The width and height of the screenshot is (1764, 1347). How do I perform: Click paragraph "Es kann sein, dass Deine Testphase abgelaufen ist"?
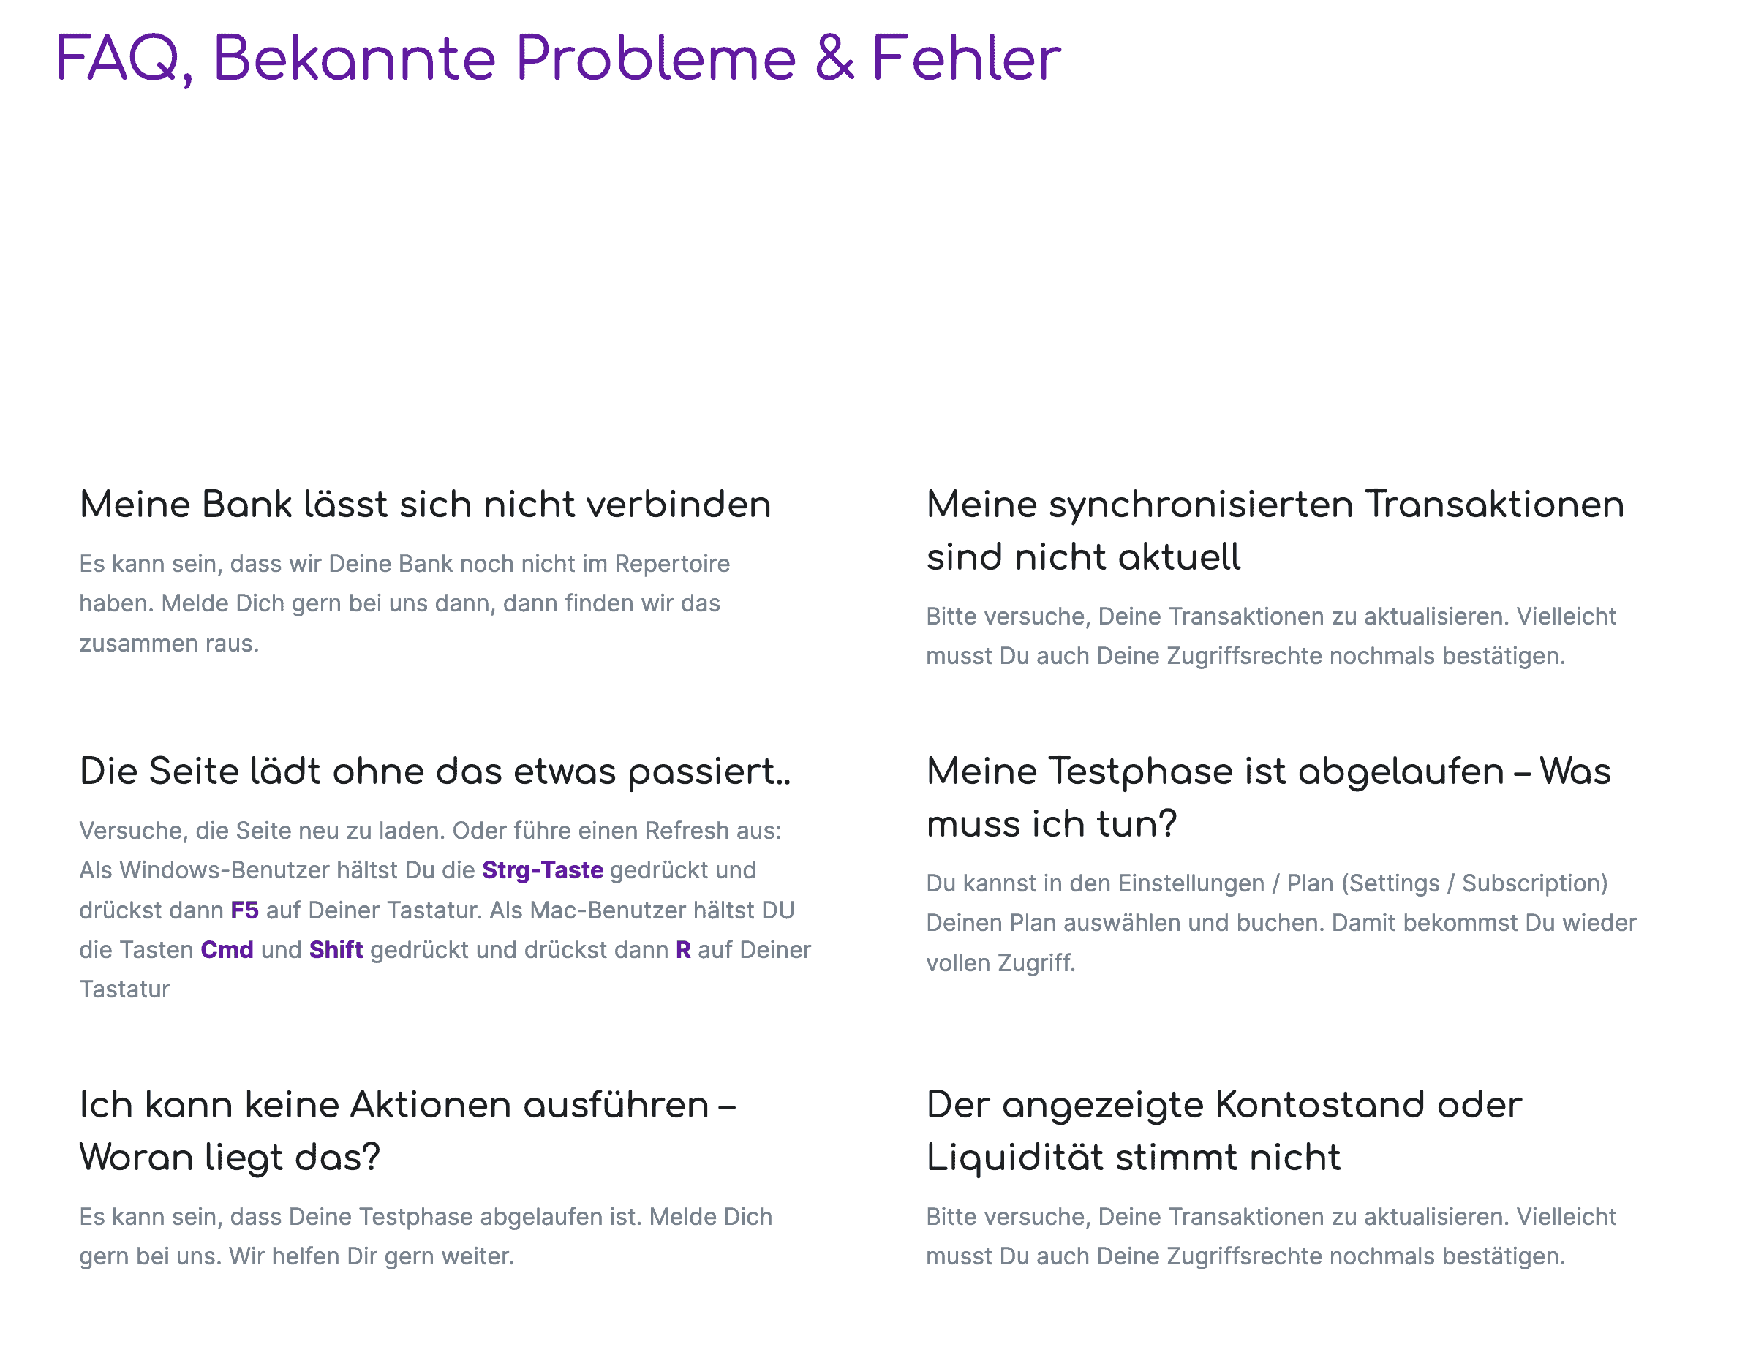(425, 1236)
